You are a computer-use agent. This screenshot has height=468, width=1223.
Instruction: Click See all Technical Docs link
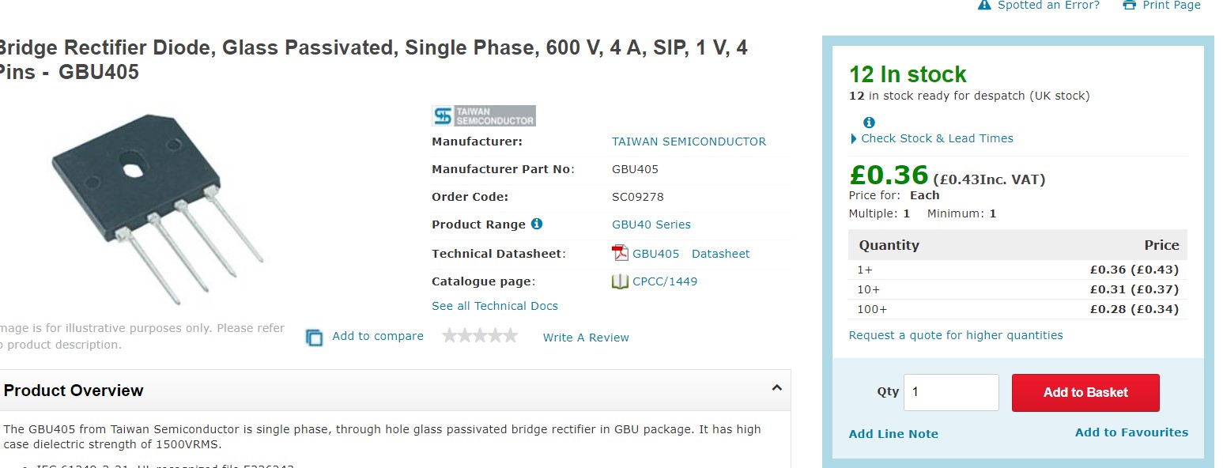[x=495, y=306]
